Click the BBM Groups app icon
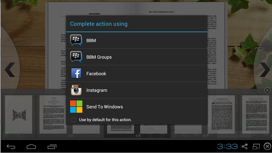Screen dimensions: 272x153 coord(76,57)
